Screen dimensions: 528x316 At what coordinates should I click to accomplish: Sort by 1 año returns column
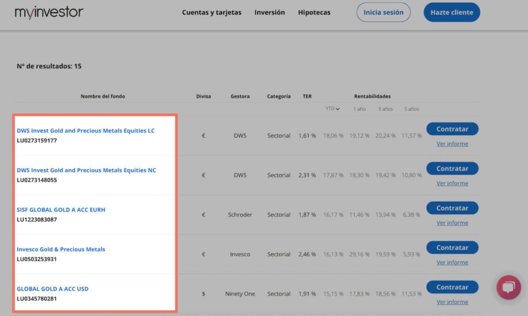(359, 109)
